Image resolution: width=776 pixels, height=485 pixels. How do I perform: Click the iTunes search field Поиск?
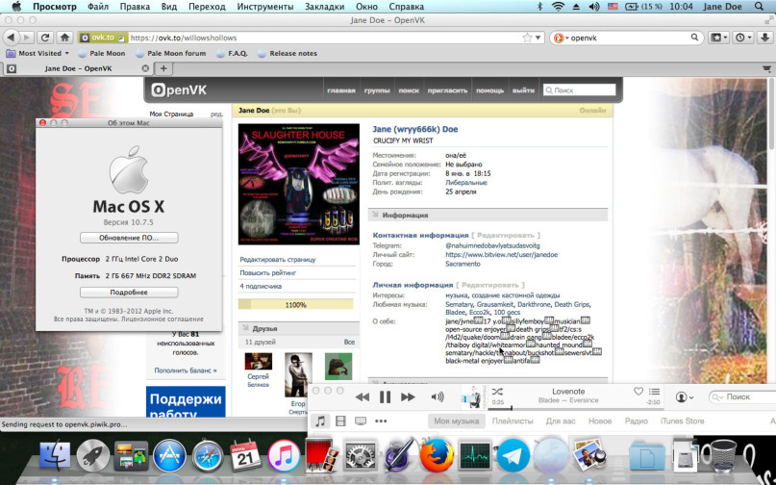(742, 396)
